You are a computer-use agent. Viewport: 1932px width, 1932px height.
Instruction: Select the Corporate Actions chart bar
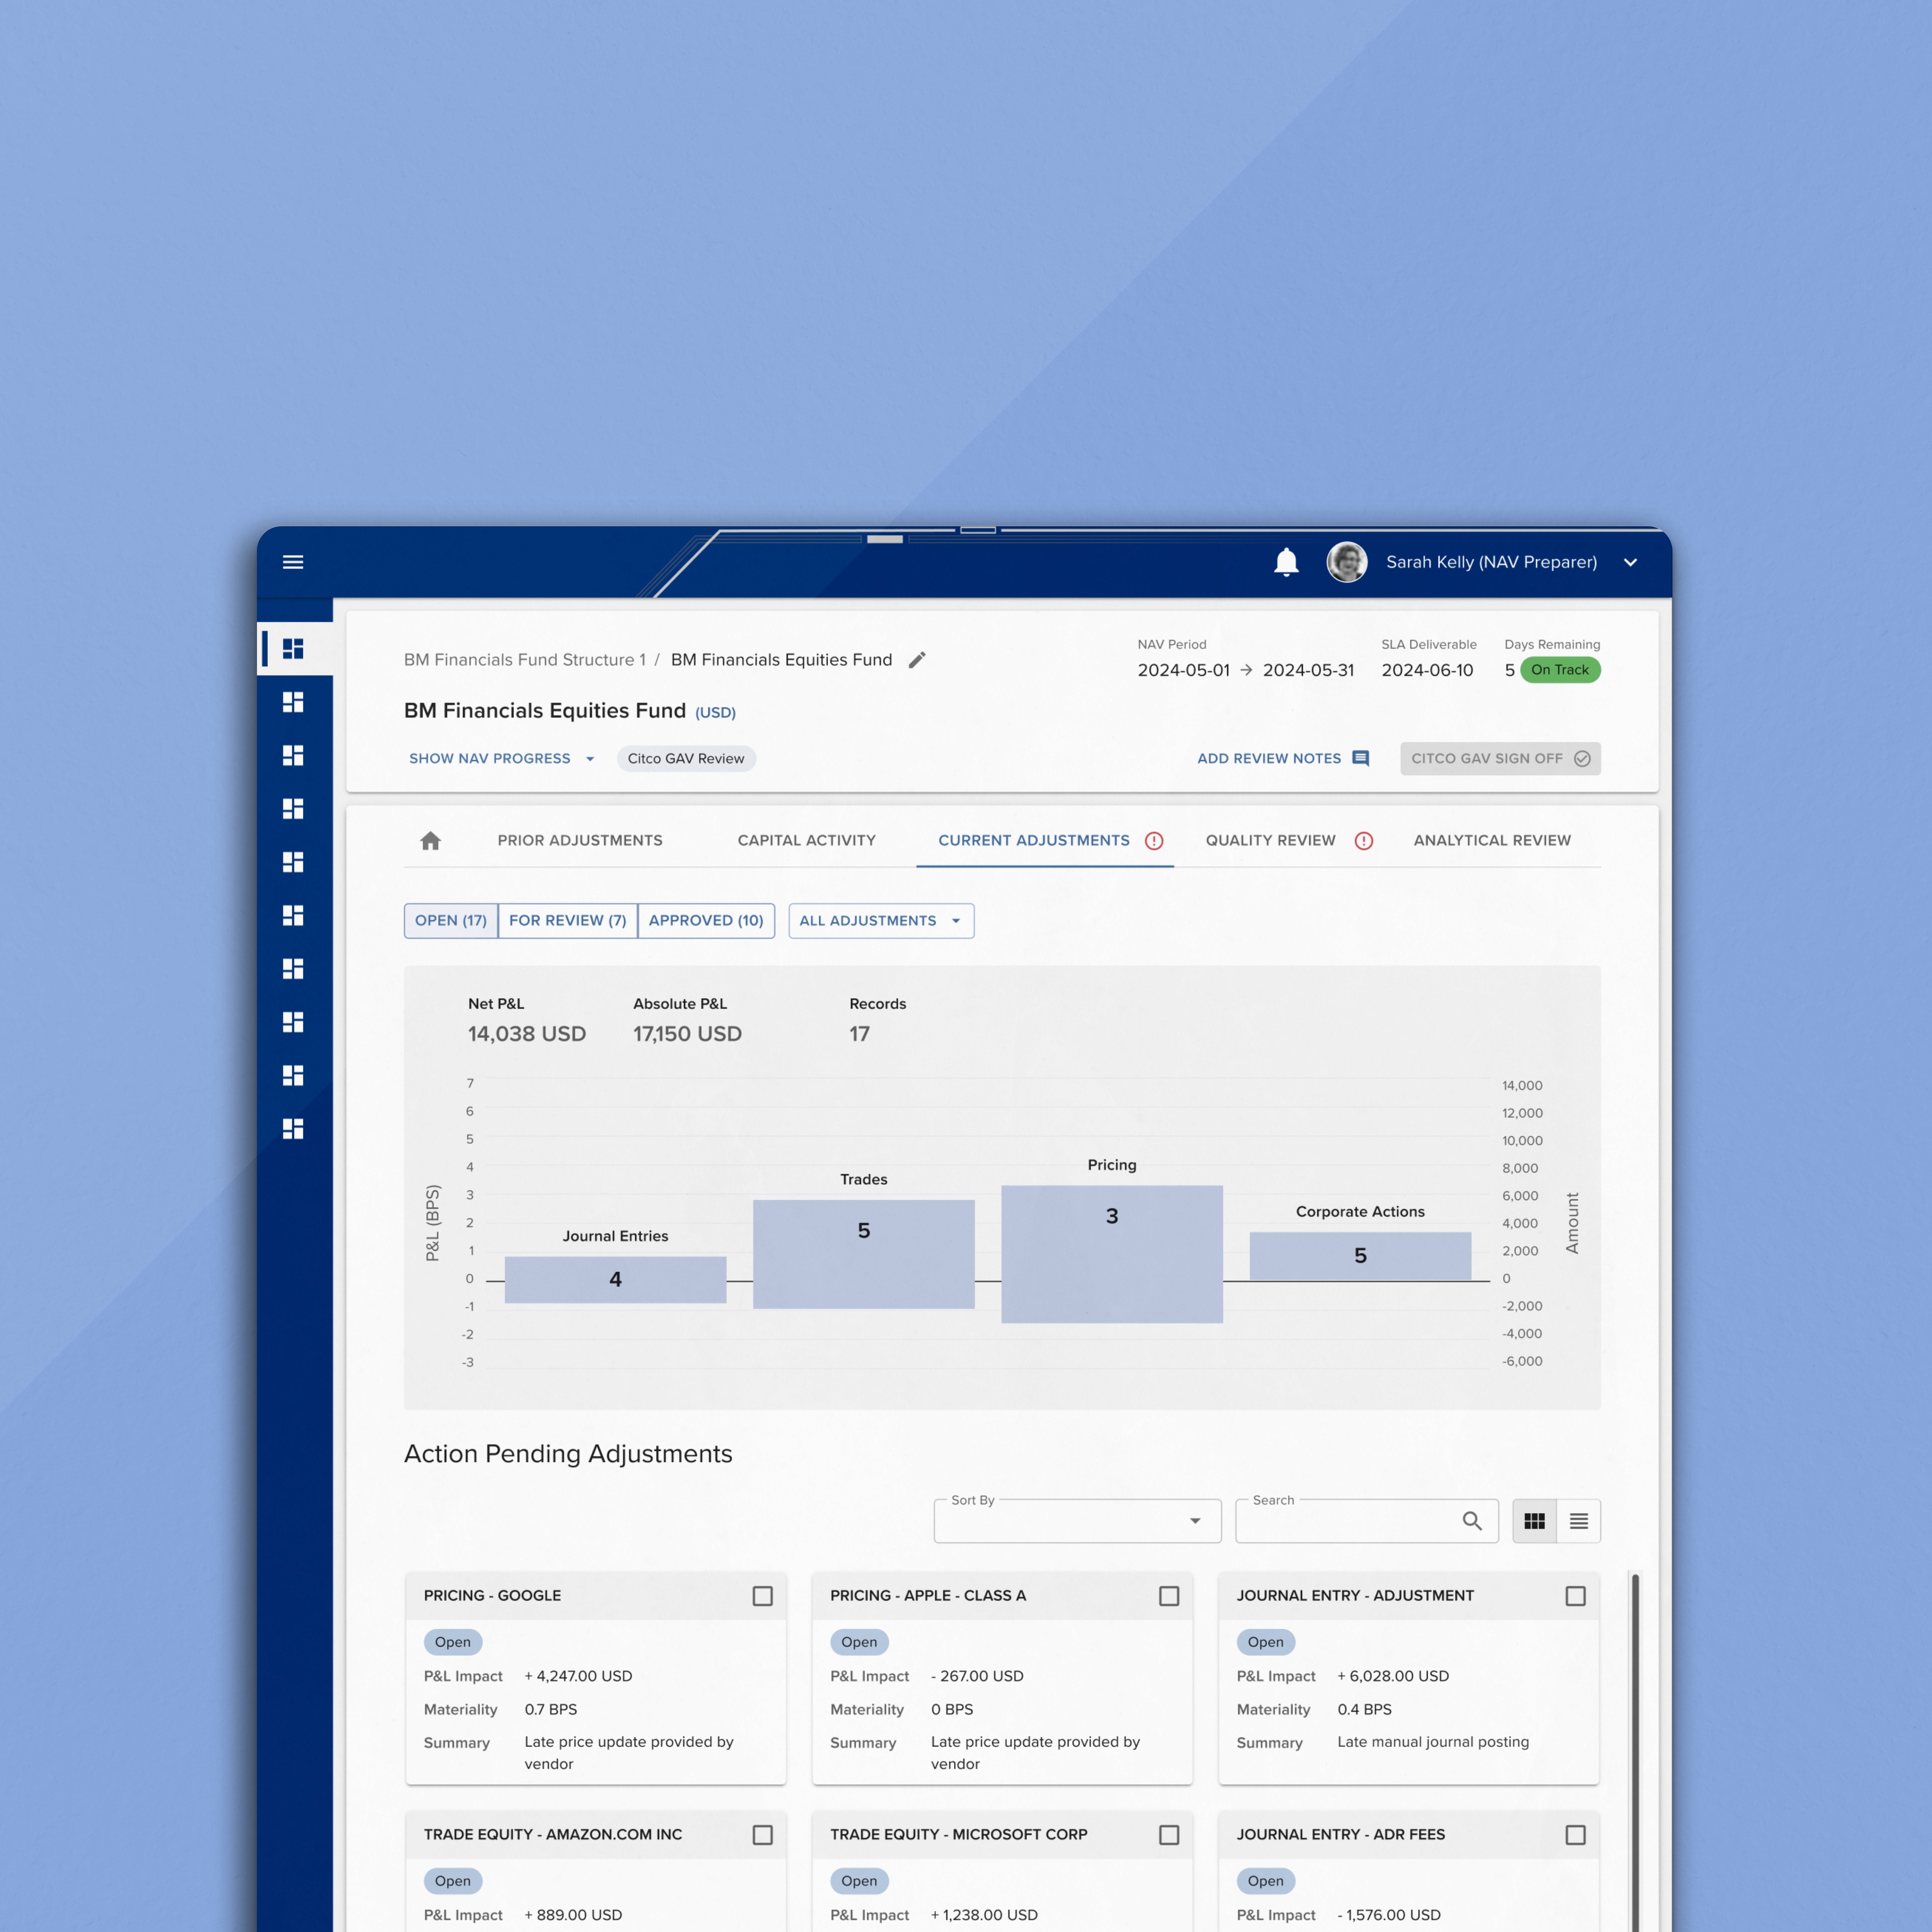point(1361,1256)
